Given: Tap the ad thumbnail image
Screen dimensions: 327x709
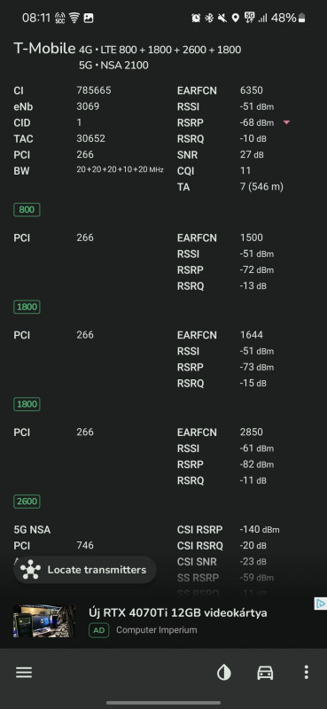Looking at the screenshot, I should pyautogui.click(x=44, y=621).
